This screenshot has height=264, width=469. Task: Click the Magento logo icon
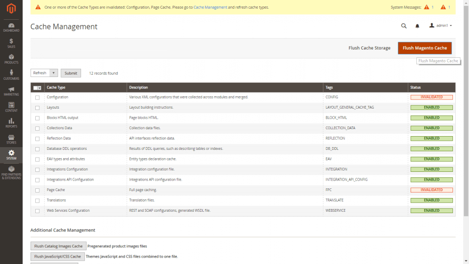coord(11,8)
